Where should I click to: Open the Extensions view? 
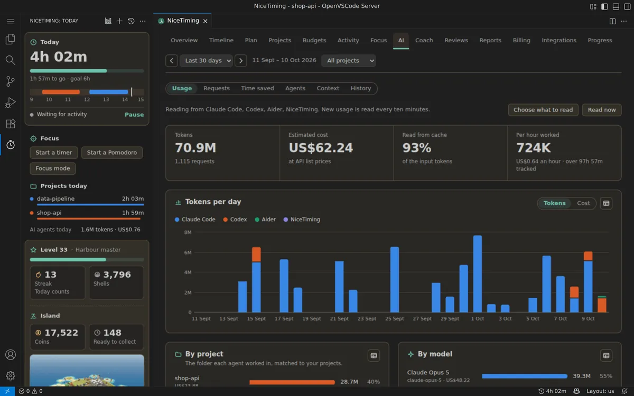[x=10, y=124]
